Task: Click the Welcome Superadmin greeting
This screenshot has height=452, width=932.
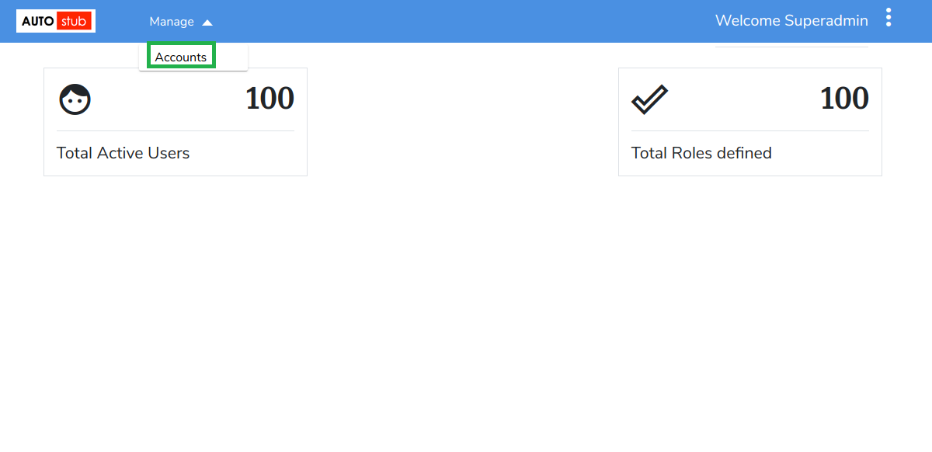Action: click(791, 21)
